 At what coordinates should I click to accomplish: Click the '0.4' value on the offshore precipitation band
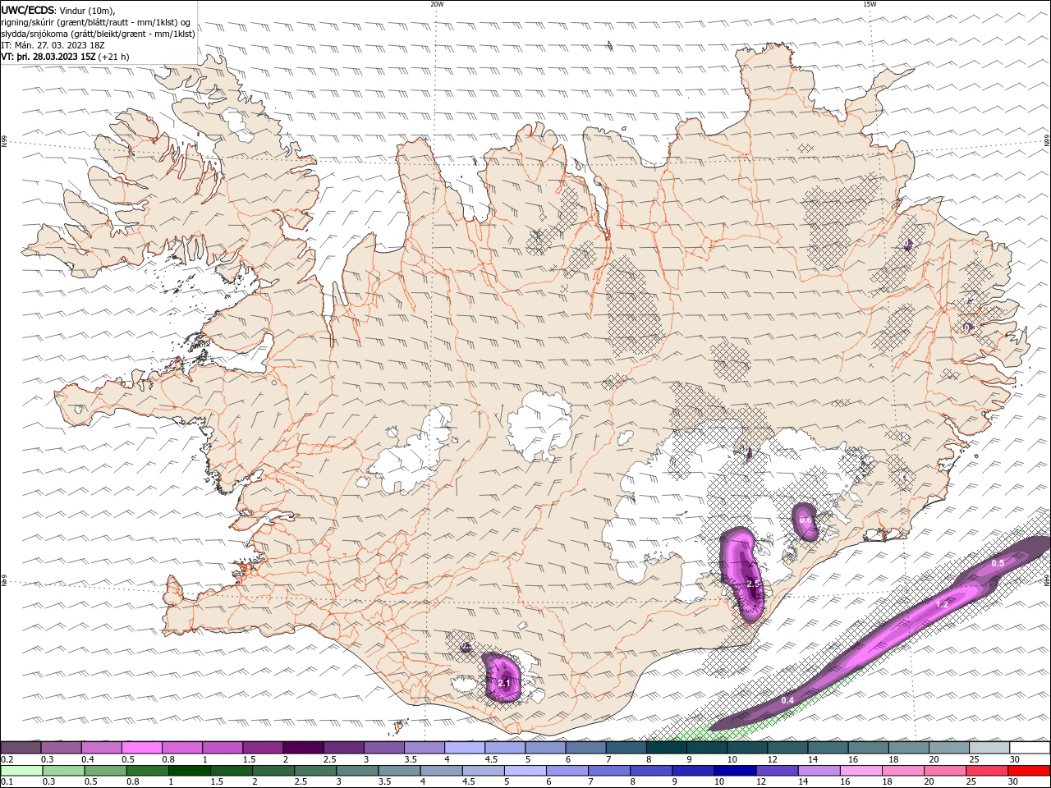click(787, 700)
